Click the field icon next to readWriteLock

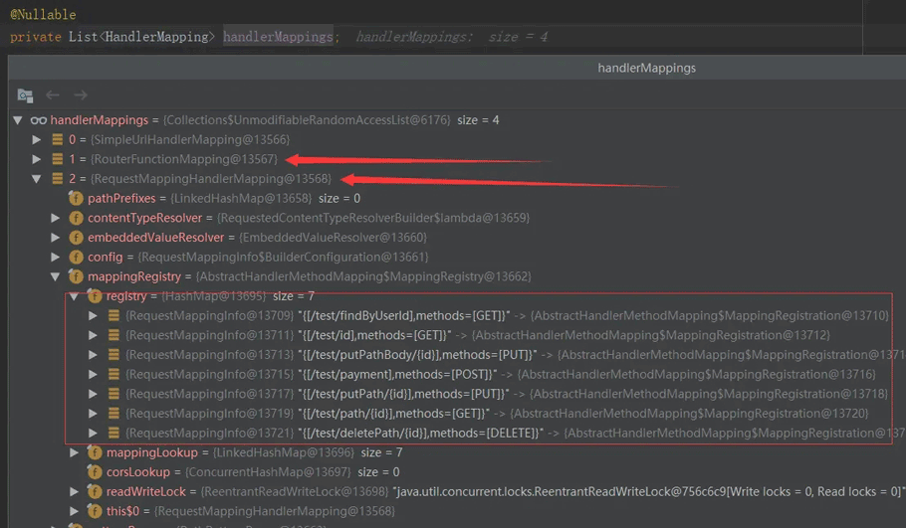(x=95, y=492)
